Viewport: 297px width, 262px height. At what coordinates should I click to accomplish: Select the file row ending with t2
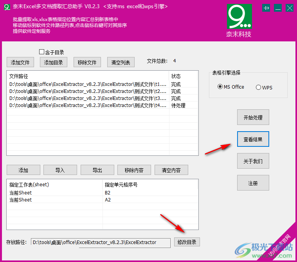pos(103,91)
